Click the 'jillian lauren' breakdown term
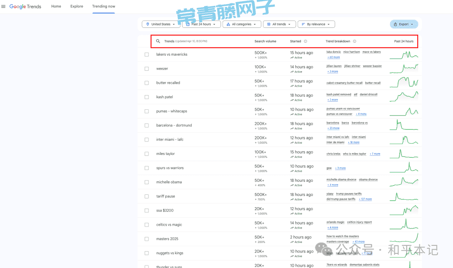Screen dimensions: 453x268 point(334,66)
